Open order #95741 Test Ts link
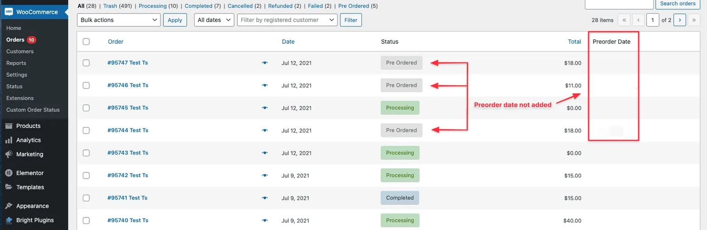 click(127, 198)
